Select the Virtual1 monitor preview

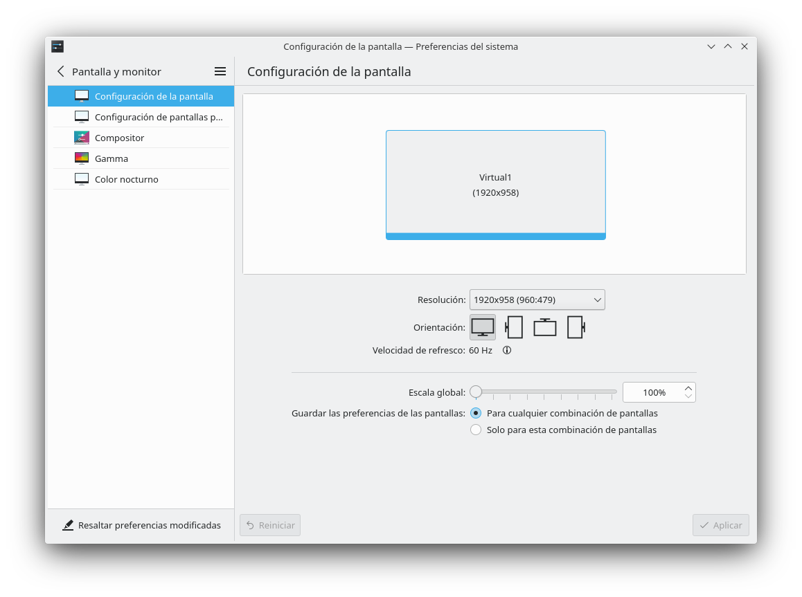495,184
